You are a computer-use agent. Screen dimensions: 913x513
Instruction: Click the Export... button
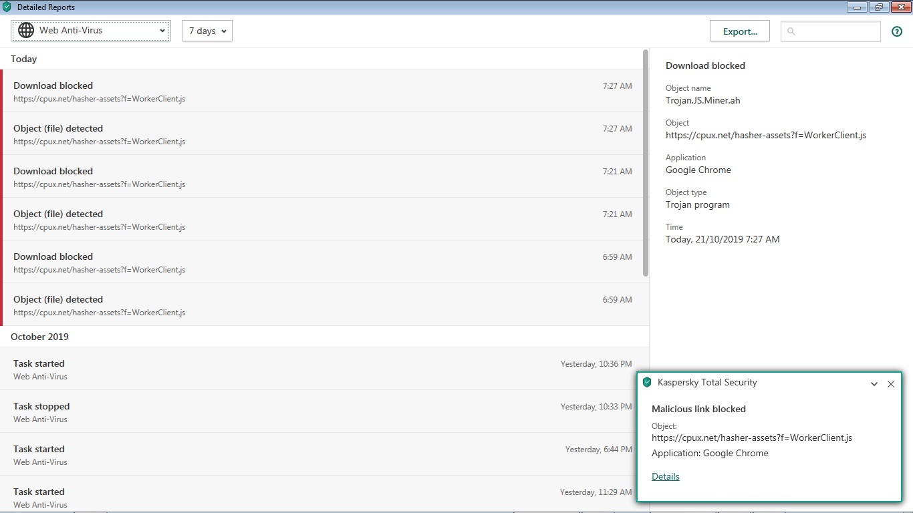[740, 31]
